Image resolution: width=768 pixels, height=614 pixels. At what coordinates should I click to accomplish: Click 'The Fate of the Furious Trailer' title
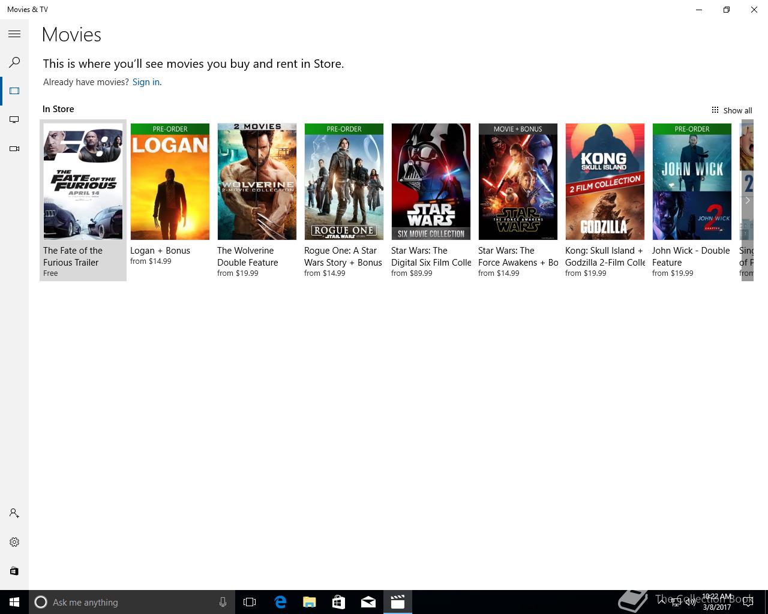(x=73, y=257)
